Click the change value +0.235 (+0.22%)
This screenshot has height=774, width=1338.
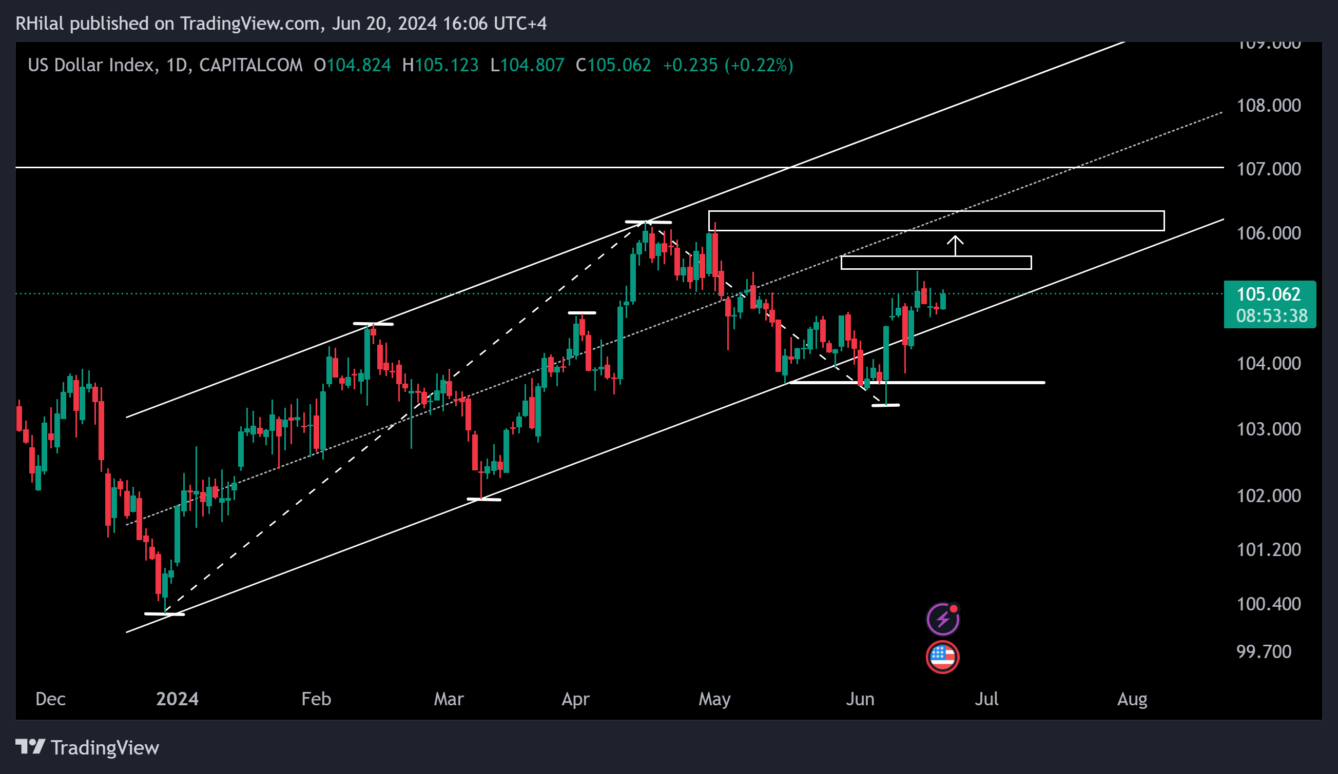pyautogui.click(x=728, y=65)
